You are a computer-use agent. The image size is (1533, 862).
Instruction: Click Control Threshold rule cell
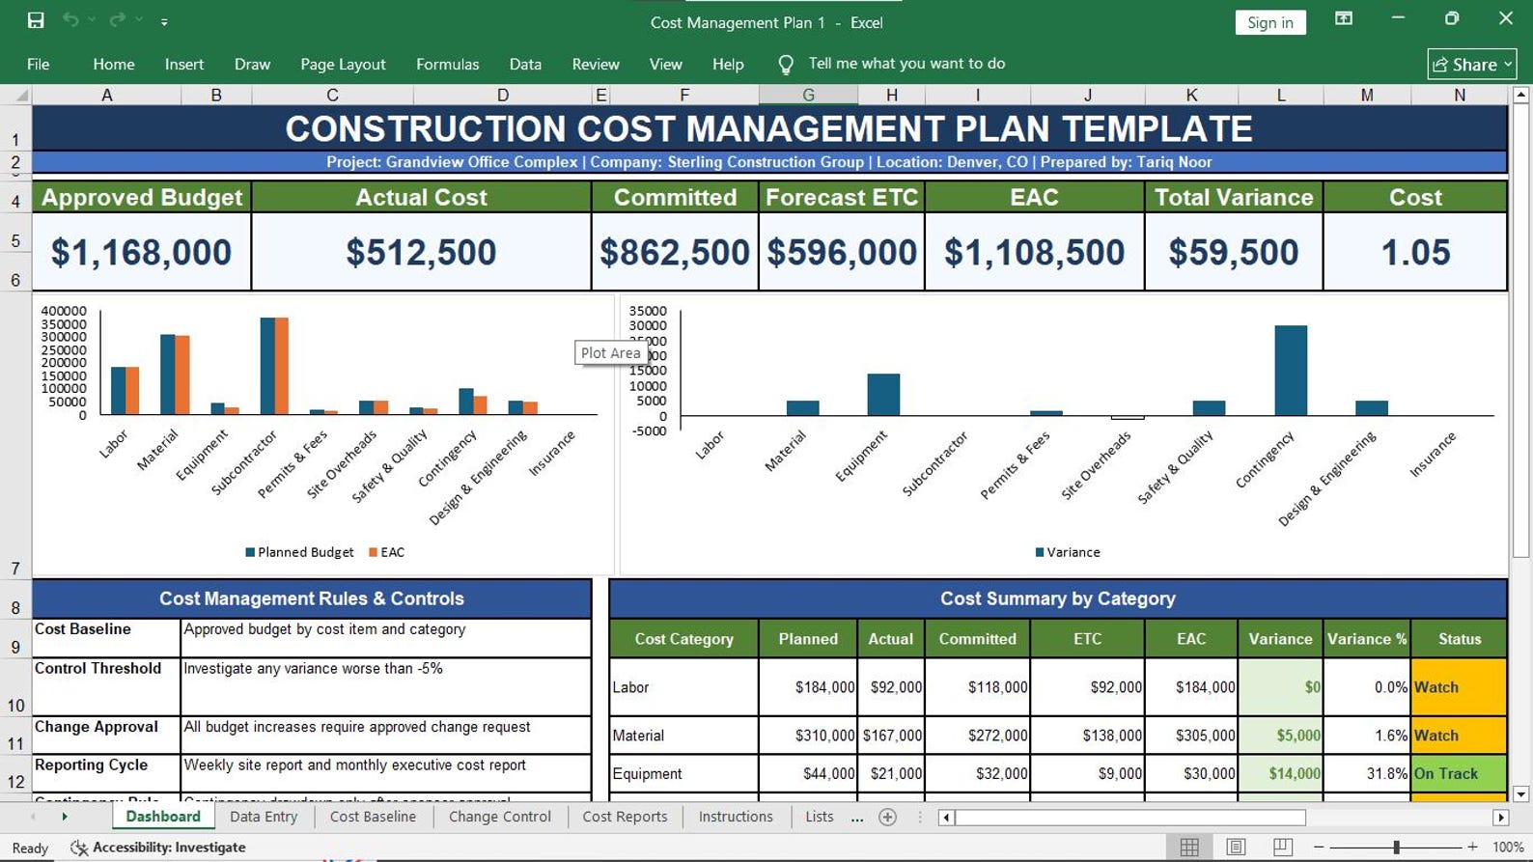click(106, 686)
